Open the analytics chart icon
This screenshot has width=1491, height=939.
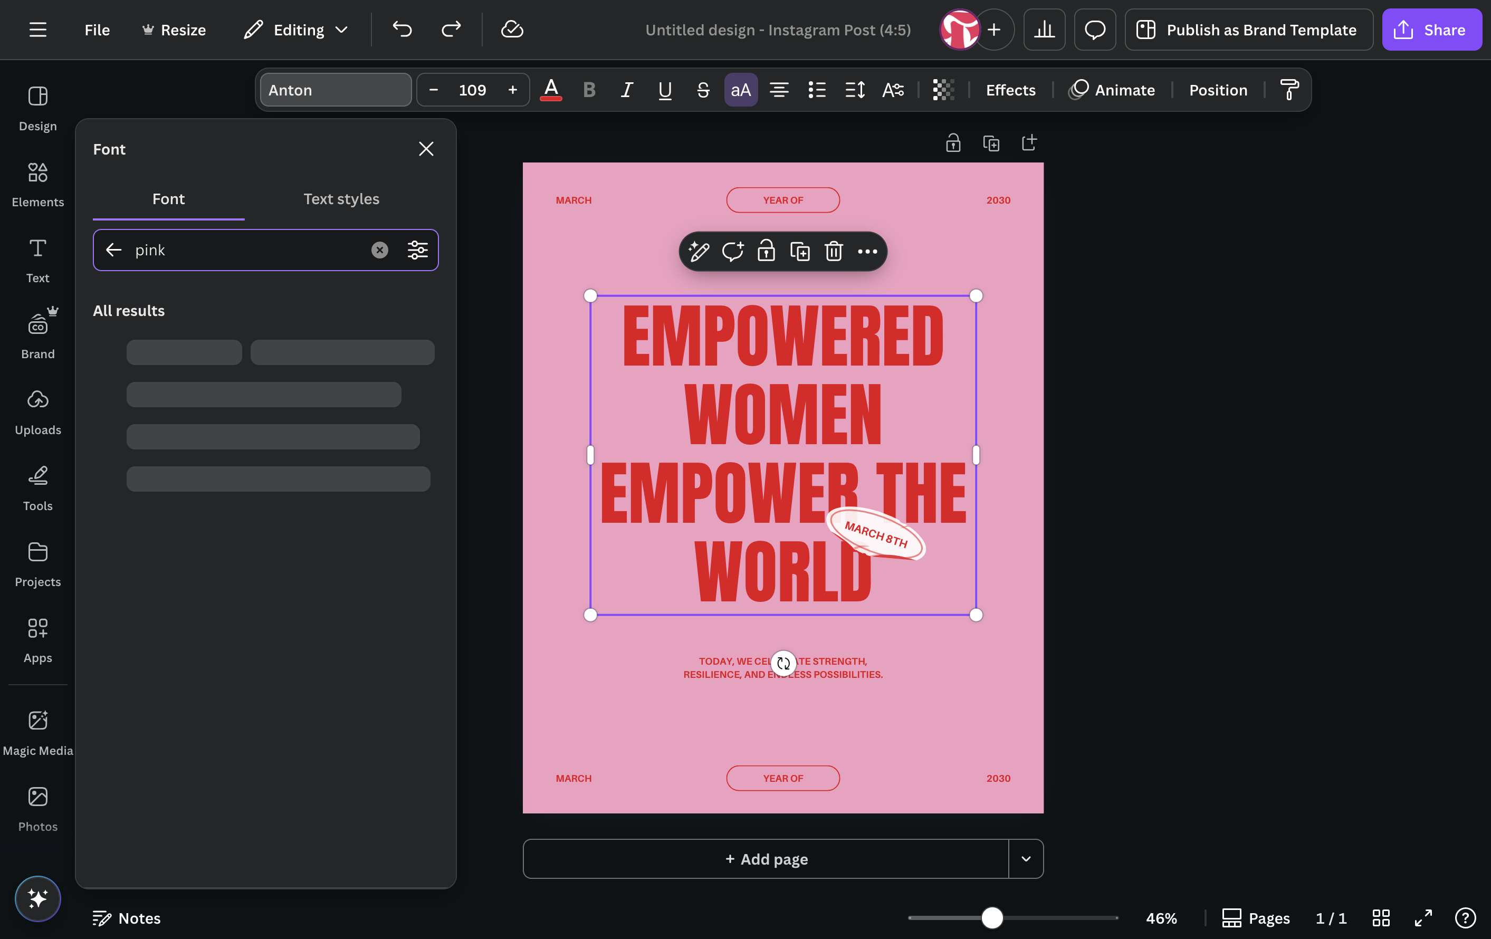click(1044, 29)
